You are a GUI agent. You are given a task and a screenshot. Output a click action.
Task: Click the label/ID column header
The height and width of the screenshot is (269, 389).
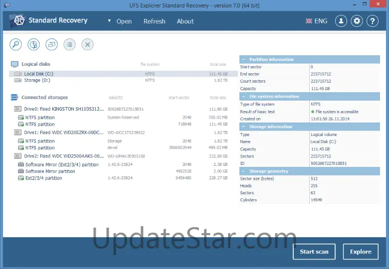pyautogui.click(x=116, y=98)
